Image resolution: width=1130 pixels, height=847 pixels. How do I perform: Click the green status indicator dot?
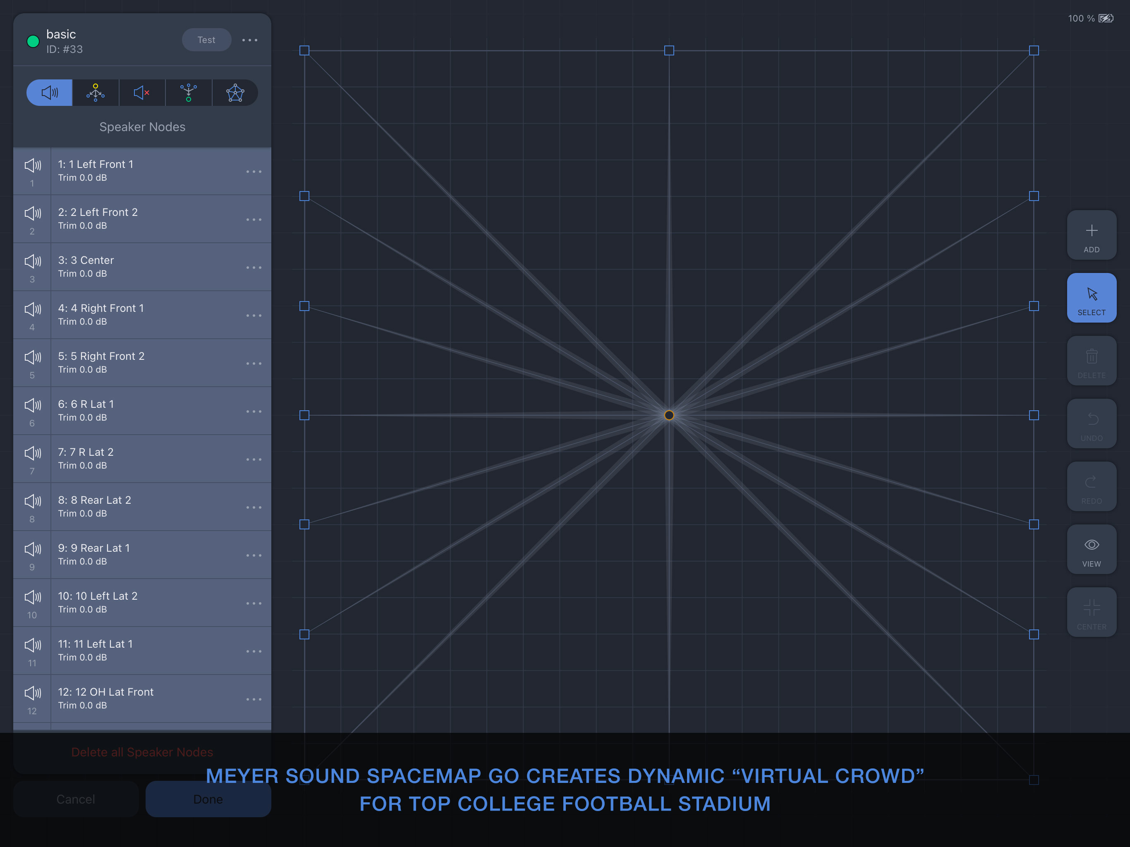(x=33, y=41)
